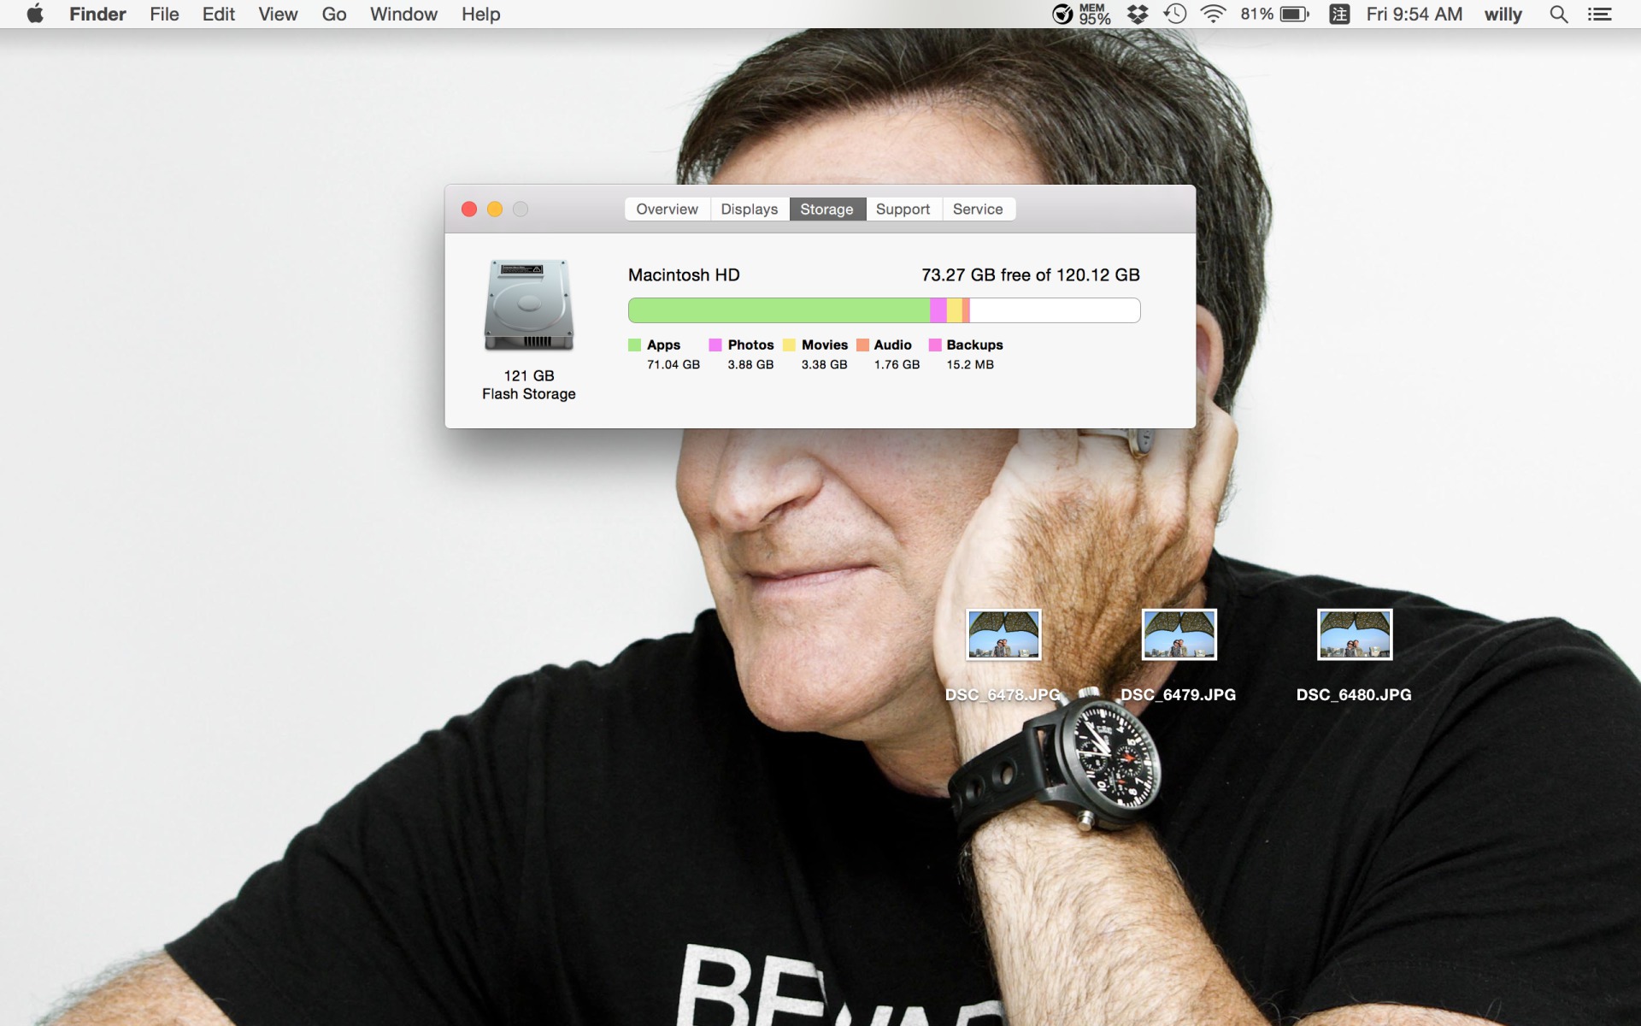This screenshot has width=1641, height=1026.
Task: Open the willy user account menu
Action: click(x=1503, y=15)
